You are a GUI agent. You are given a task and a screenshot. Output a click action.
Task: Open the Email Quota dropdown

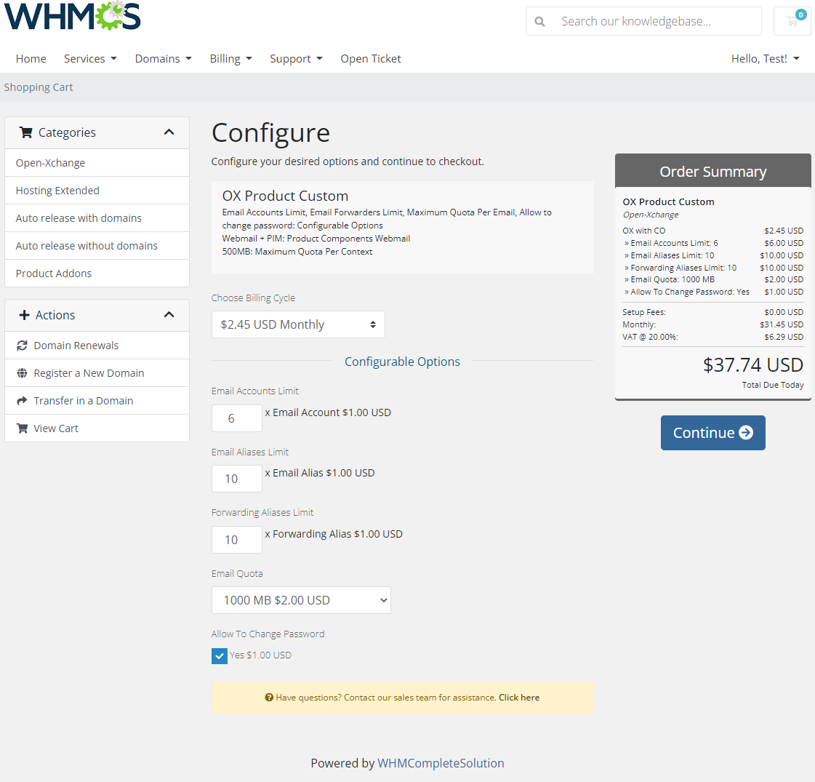pos(301,601)
